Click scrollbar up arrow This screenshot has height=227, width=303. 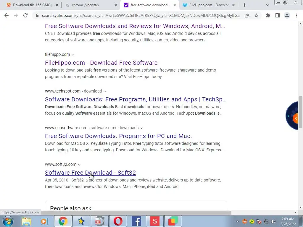coord(300,24)
